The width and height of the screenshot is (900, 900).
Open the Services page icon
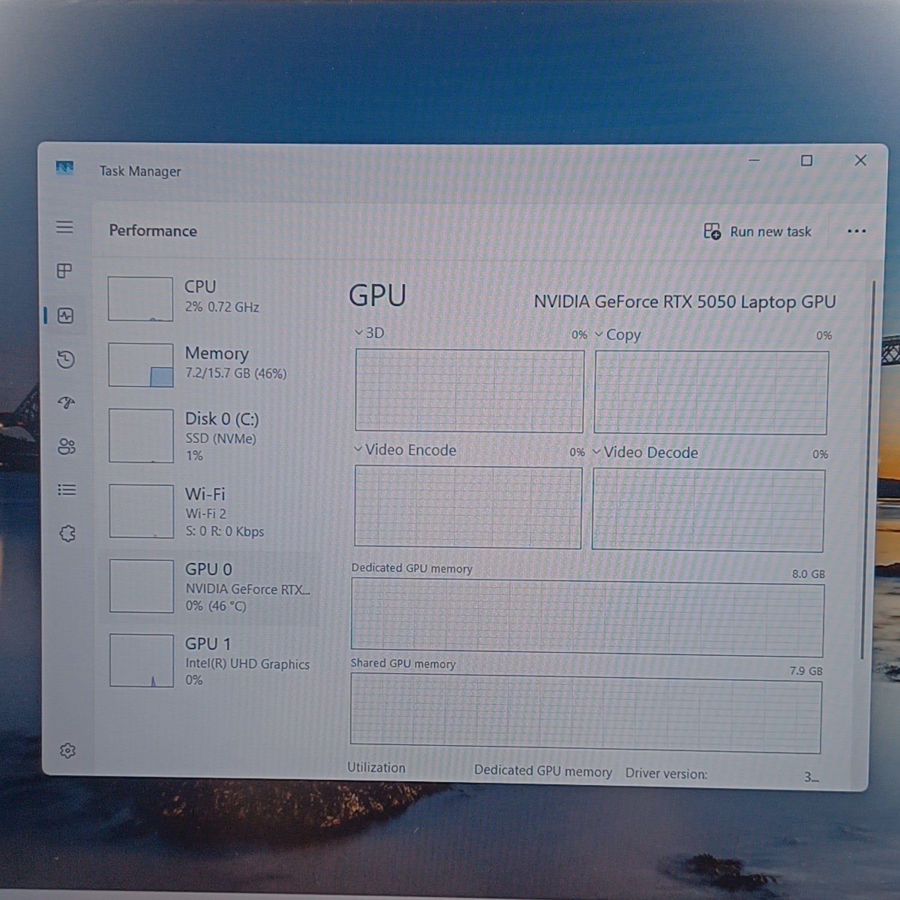pos(67,533)
